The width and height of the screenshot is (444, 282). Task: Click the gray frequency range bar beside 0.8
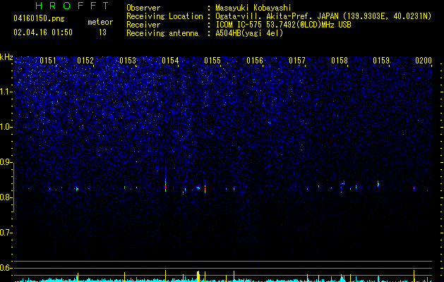pos(14,188)
